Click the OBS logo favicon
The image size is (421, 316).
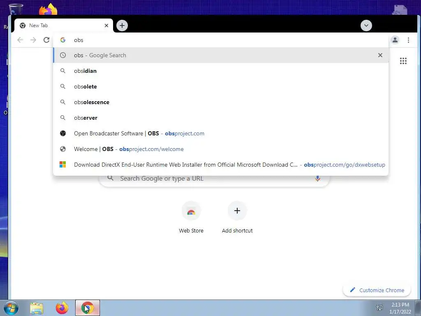click(x=63, y=133)
